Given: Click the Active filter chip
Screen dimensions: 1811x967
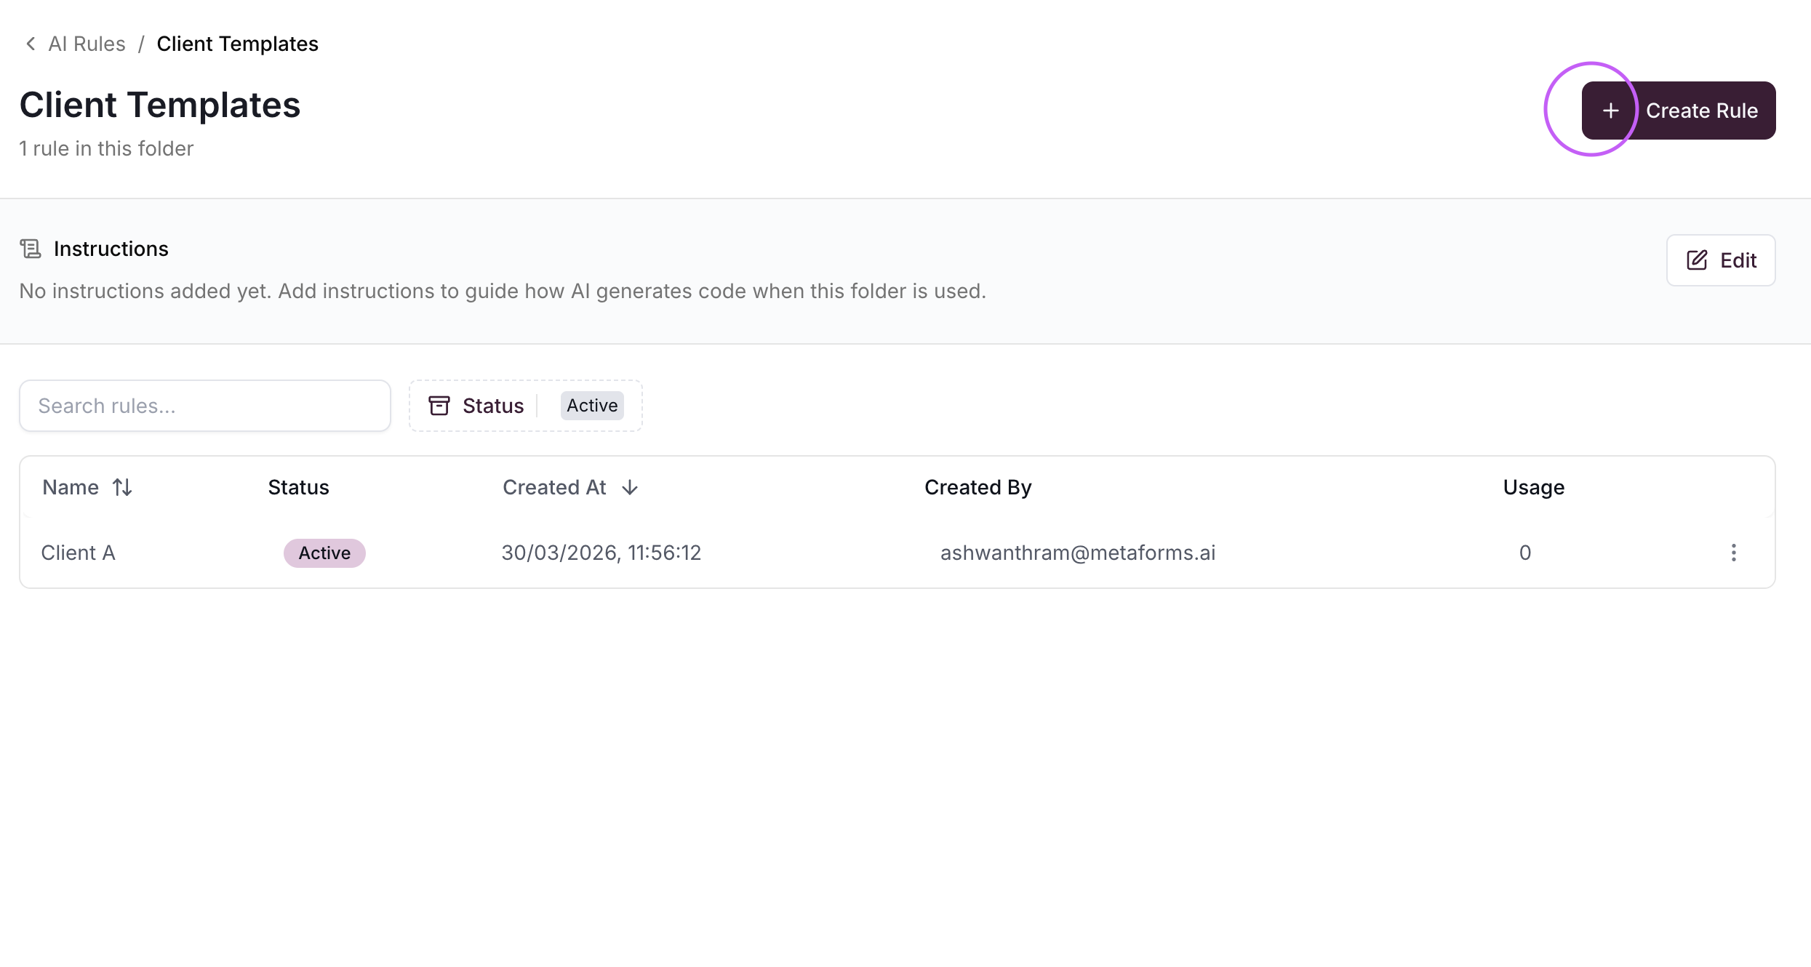Looking at the screenshot, I should pyautogui.click(x=592, y=406).
